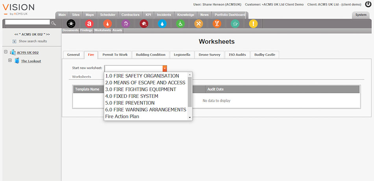Open the purple clipboard checklist module icon
Image resolution: width=374 pixels, height=181 pixels.
(x=126, y=24)
